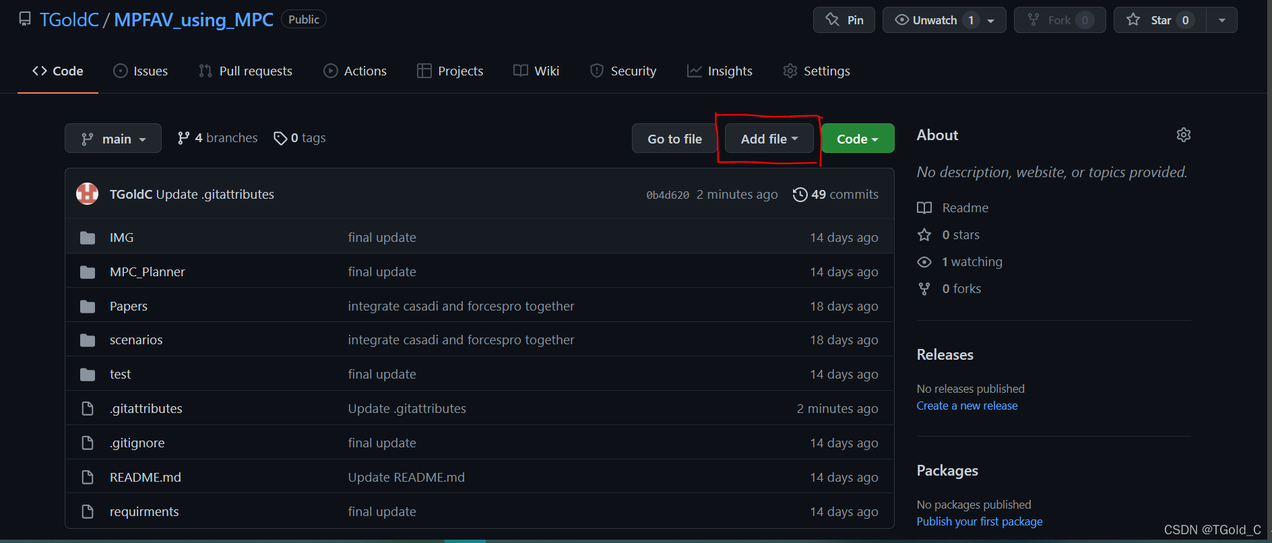Open the repository Settings tab
The width and height of the screenshot is (1272, 543).
coord(817,71)
